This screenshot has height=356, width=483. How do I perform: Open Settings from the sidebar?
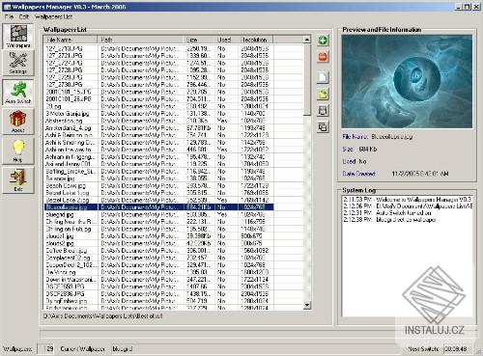click(x=18, y=63)
